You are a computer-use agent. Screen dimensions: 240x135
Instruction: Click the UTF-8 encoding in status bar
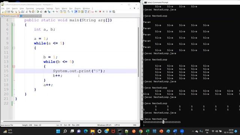click(117, 125)
